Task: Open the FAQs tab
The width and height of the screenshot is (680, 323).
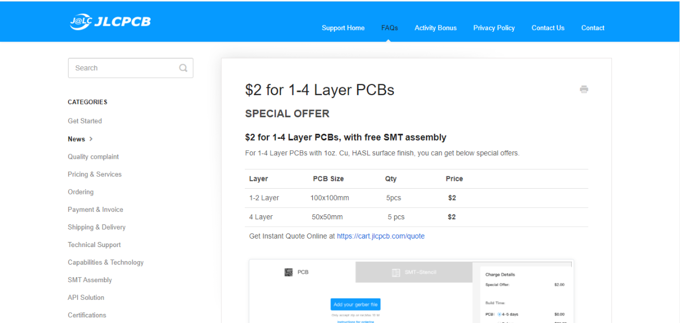Action: coord(389,28)
